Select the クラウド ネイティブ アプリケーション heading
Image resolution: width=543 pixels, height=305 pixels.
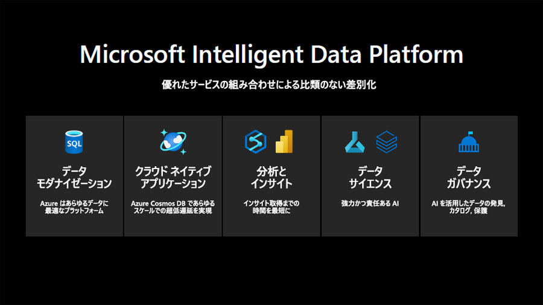point(173,177)
